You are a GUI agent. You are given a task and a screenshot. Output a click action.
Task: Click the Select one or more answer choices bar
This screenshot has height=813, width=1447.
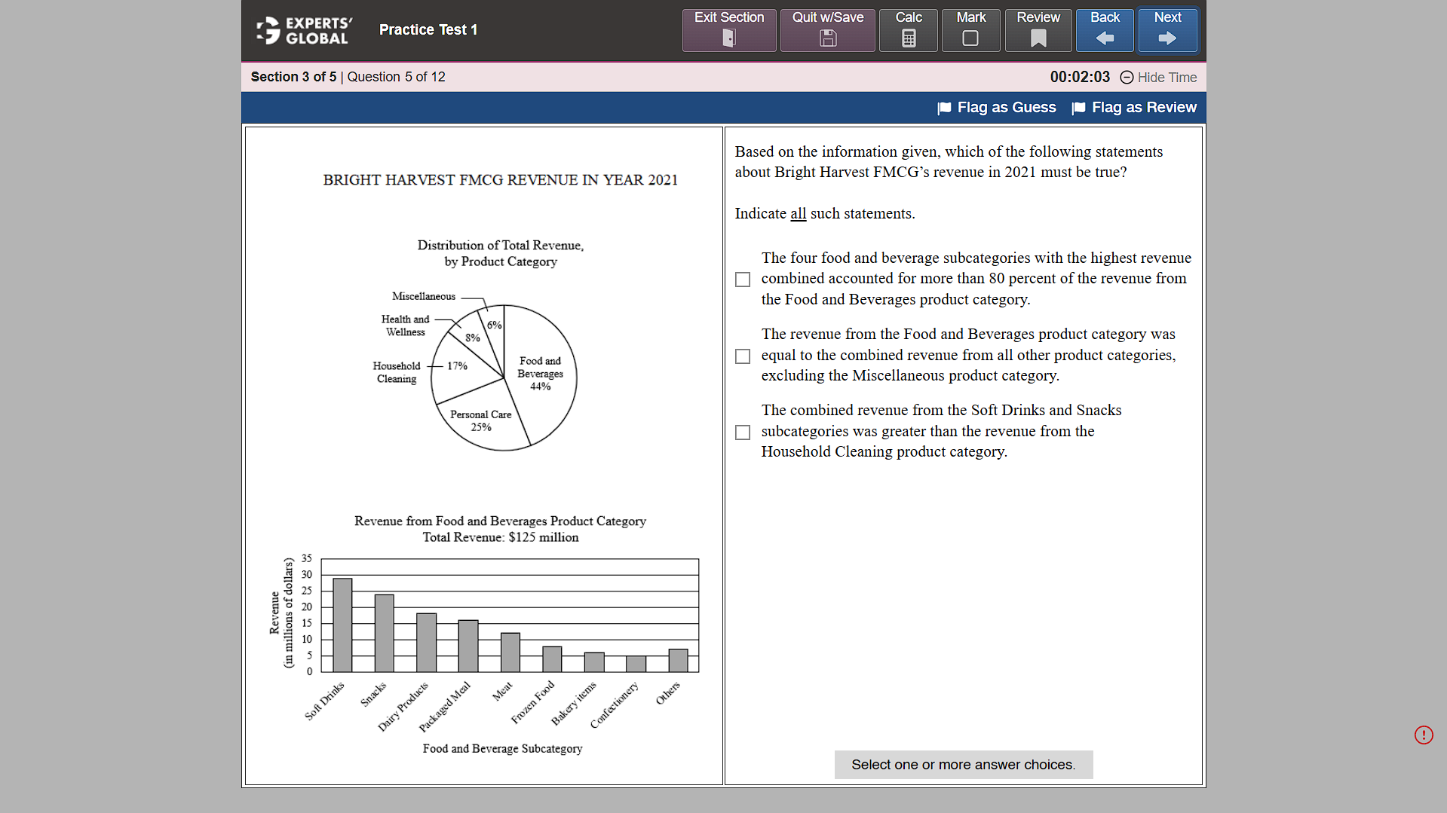(963, 764)
